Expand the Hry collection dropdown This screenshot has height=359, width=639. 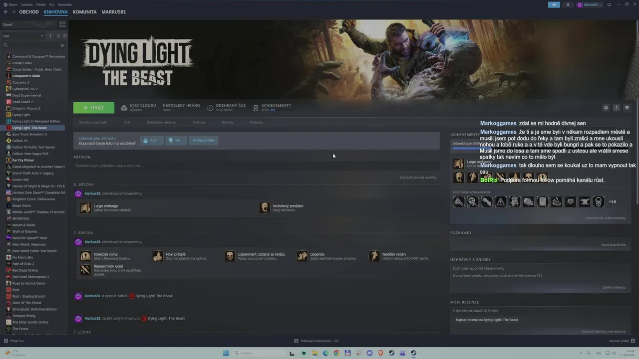(23, 36)
